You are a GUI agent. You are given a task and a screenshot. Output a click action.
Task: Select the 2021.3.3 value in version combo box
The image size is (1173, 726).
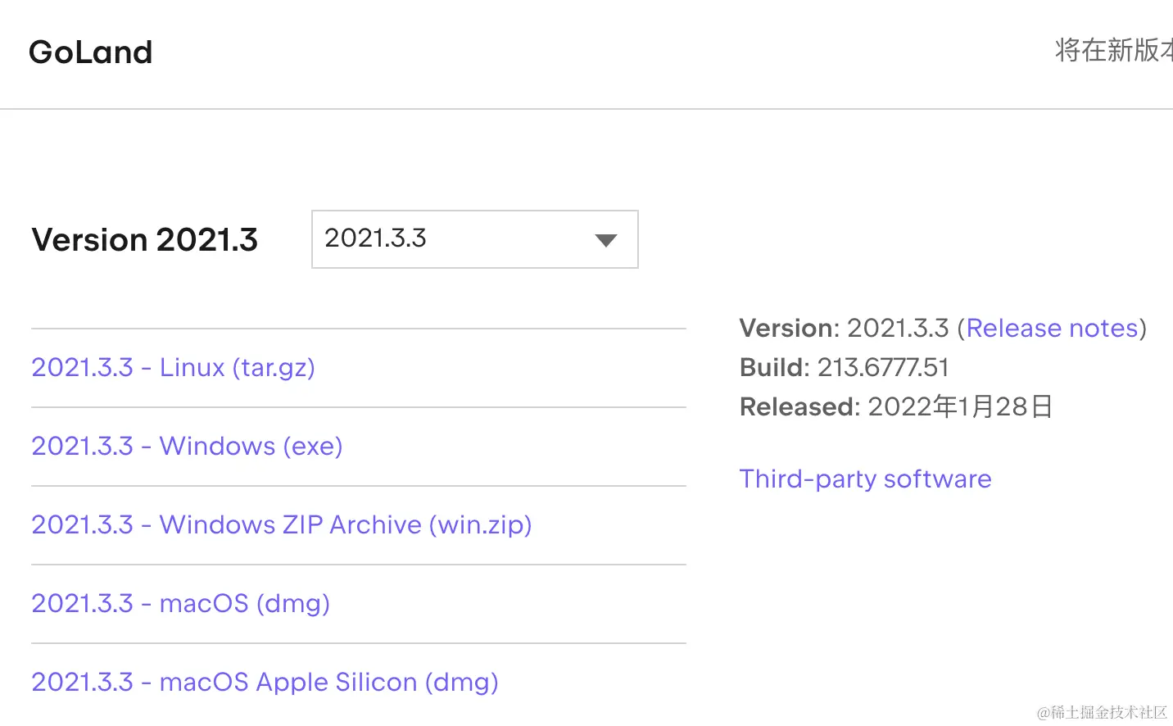[x=375, y=238]
